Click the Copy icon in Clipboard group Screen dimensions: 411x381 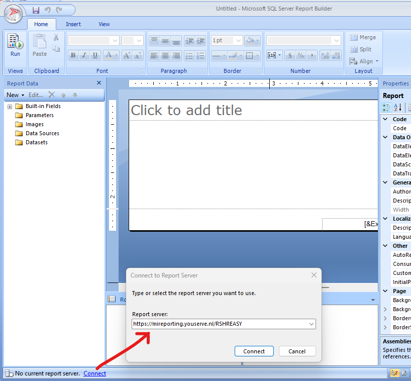tap(56, 49)
